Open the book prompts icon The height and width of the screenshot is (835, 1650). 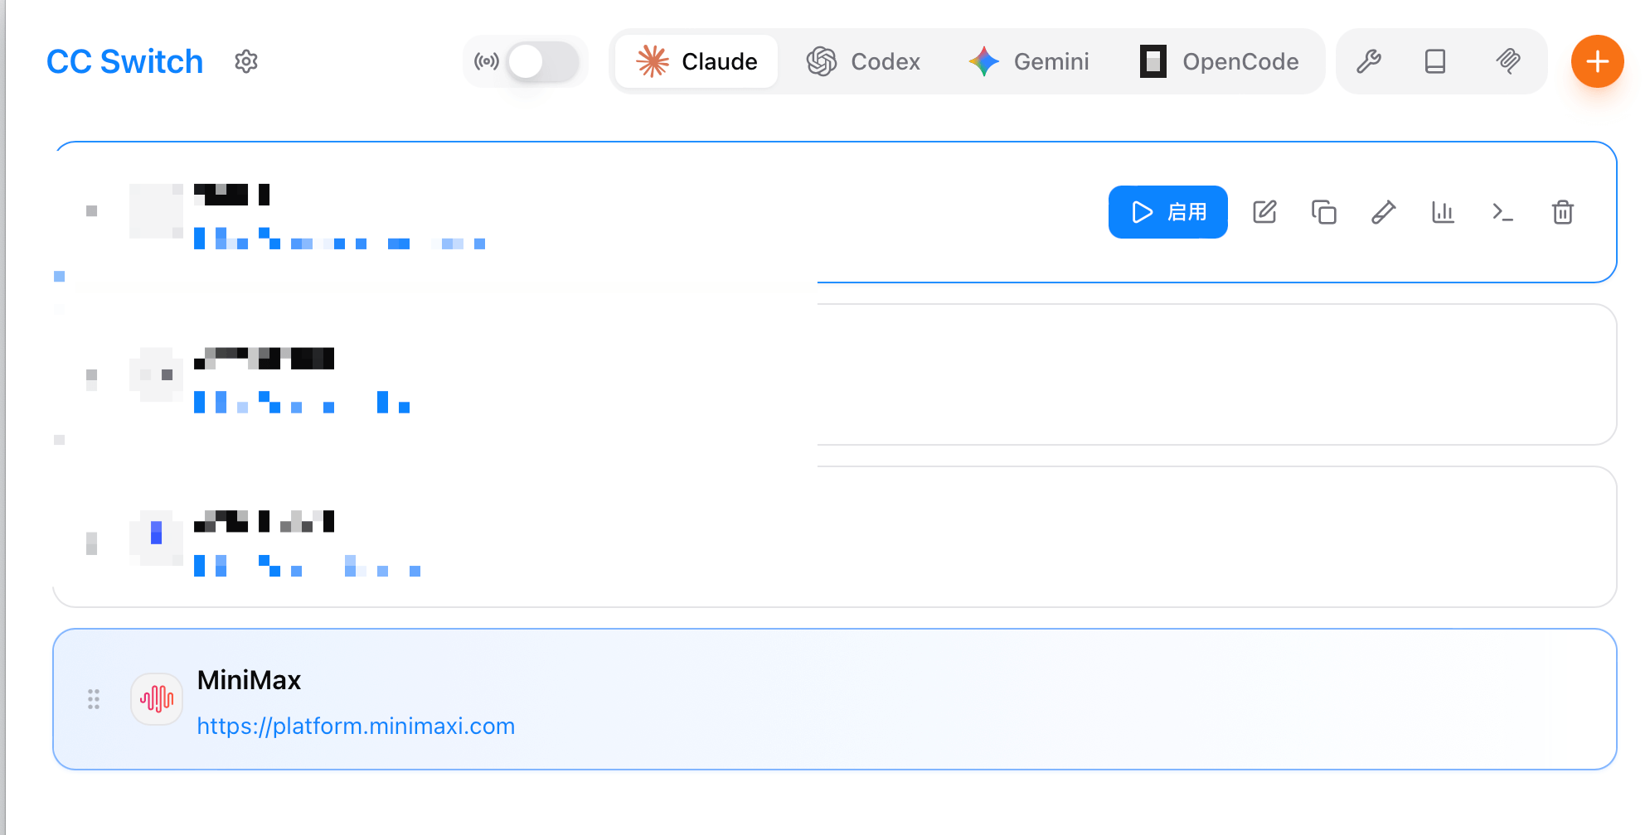(x=1435, y=61)
